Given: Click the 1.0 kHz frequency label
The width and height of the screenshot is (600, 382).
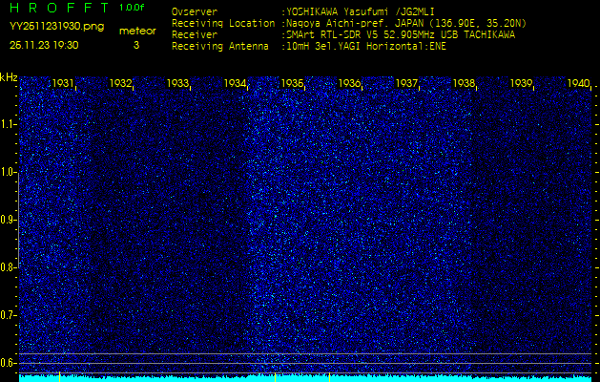Looking at the screenshot, I should tap(9, 172).
